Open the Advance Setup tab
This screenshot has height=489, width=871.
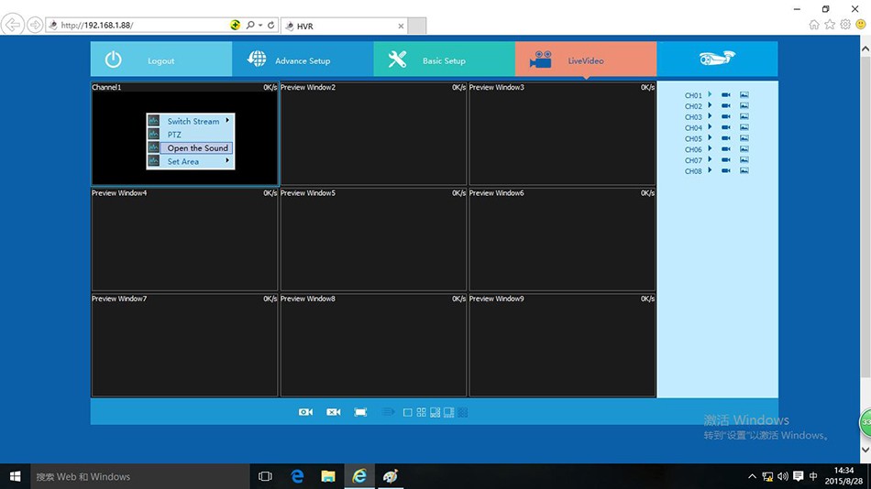[302, 60]
